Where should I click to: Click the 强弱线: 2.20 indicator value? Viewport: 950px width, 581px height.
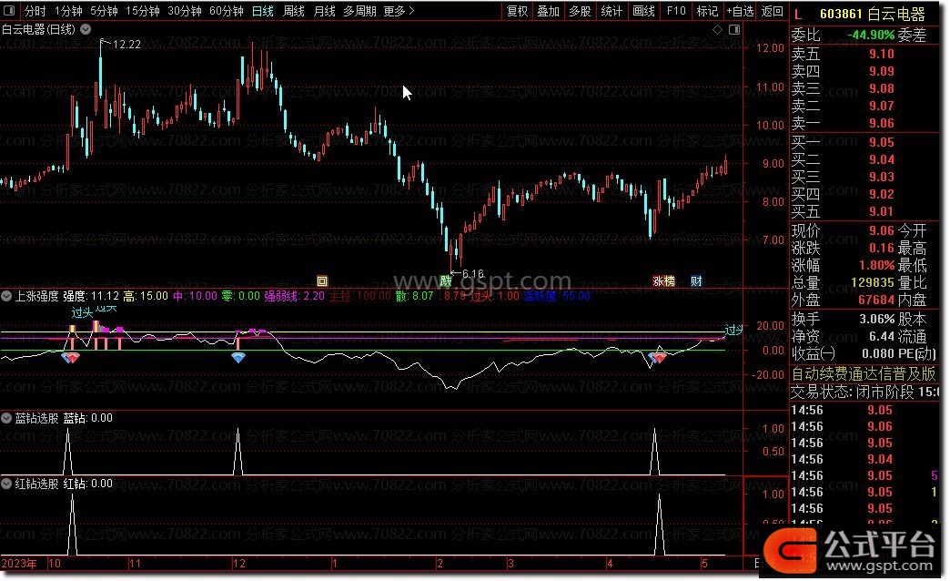[x=294, y=296]
